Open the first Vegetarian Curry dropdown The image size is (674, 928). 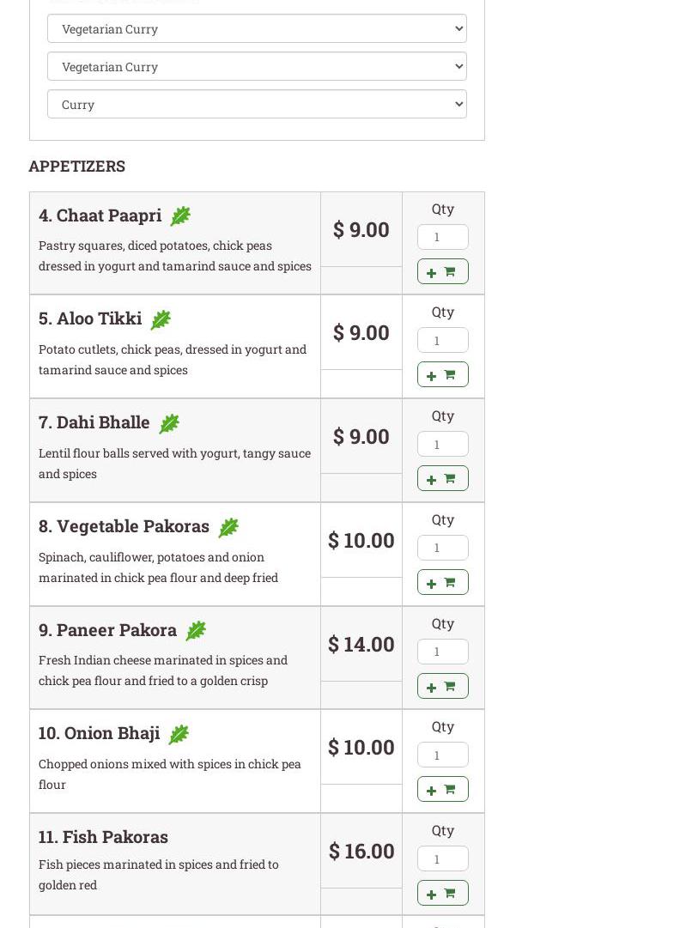[257, 28]
